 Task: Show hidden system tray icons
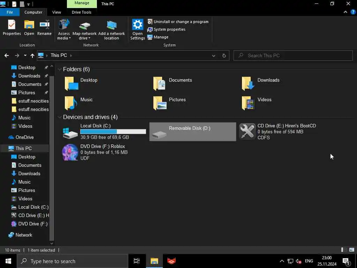[x=282, y=261]
